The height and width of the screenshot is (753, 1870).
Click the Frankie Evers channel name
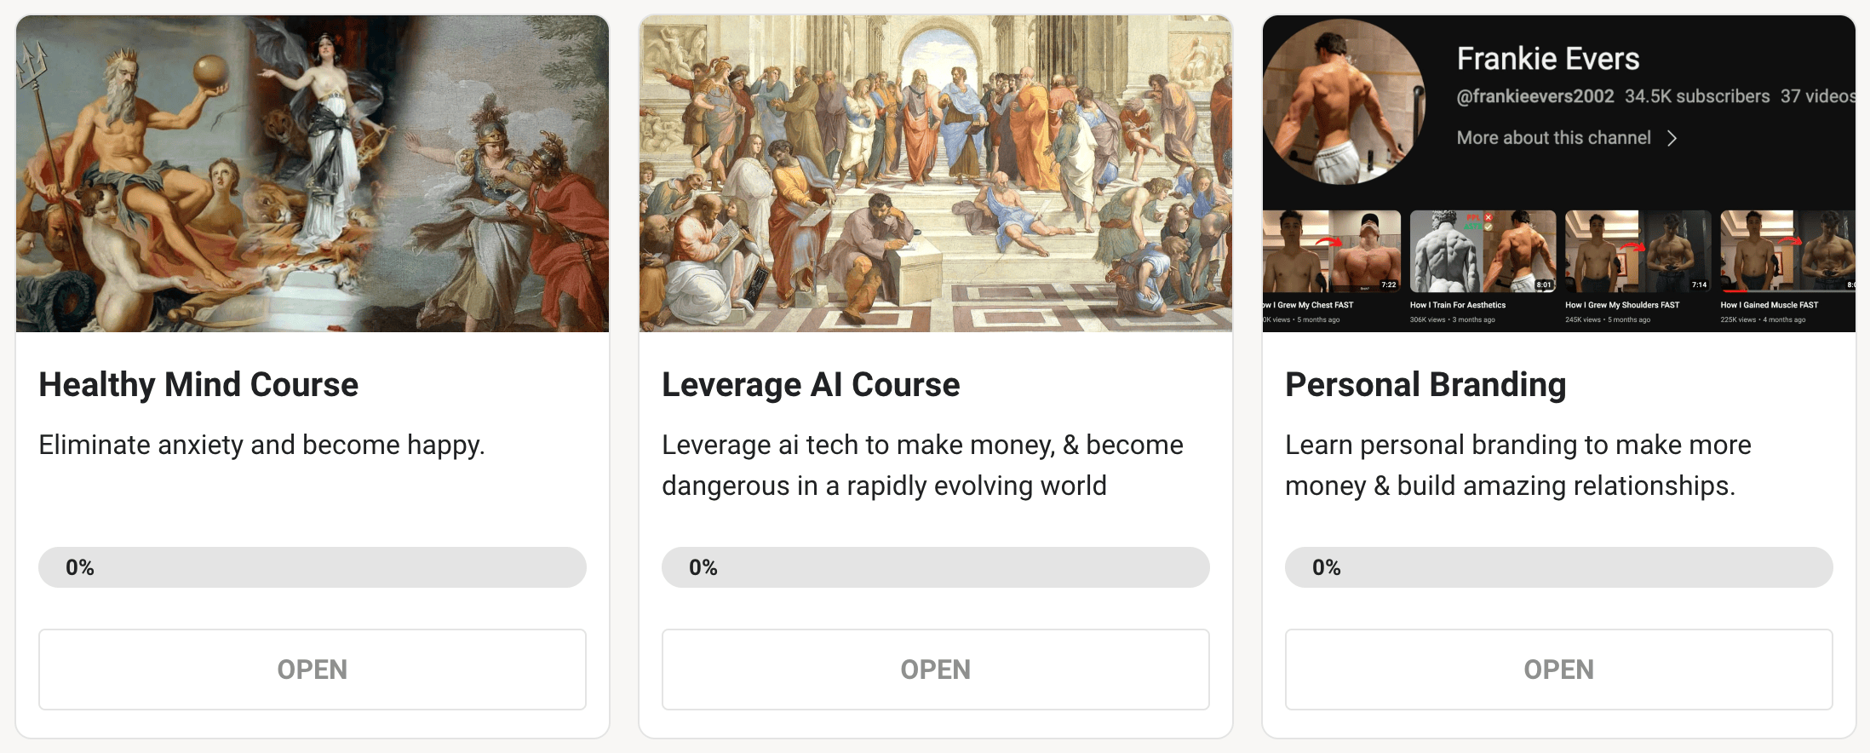tap(1547, 59)
